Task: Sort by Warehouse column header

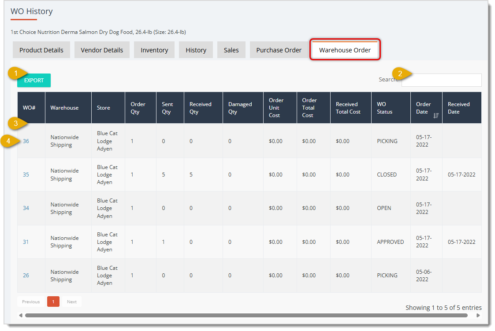Action: 68,107
